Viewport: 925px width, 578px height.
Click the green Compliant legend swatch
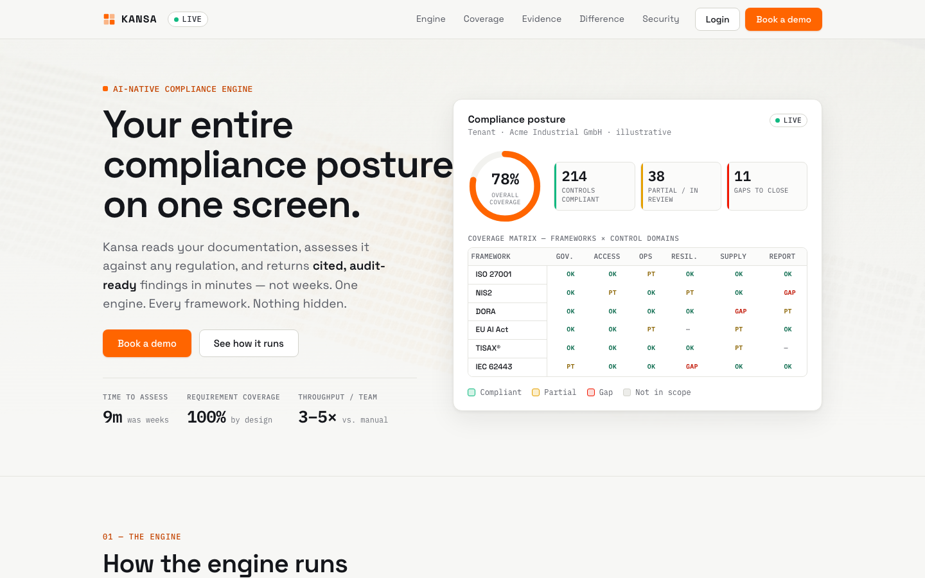pyautogui.click(x=471, y=392)
